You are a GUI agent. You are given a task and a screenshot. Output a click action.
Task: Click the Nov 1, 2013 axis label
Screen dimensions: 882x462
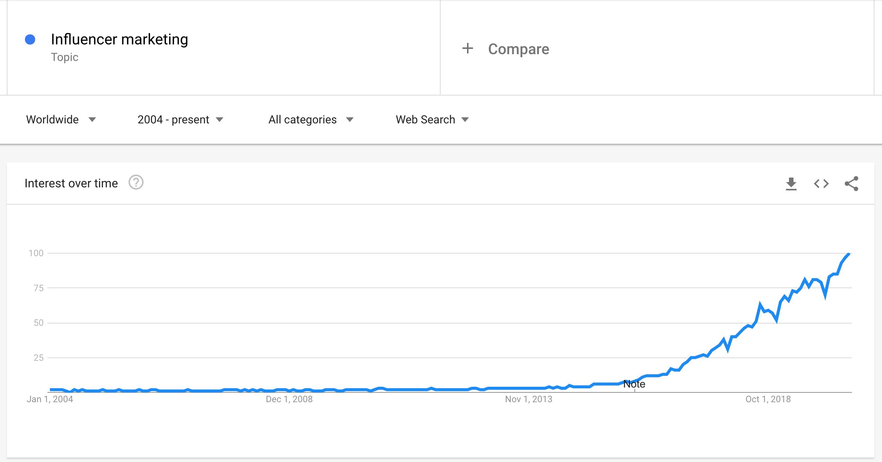[x=528, y=399]
